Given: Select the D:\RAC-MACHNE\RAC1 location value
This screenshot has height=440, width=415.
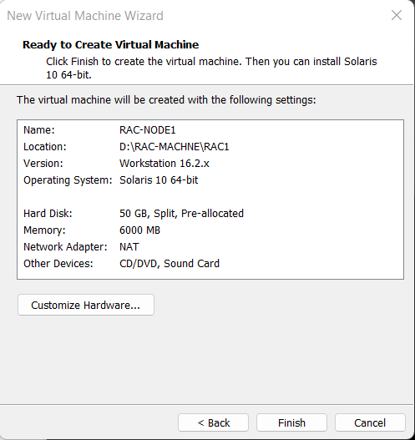Looking at the screenshot, I should [x=175, y=147].
